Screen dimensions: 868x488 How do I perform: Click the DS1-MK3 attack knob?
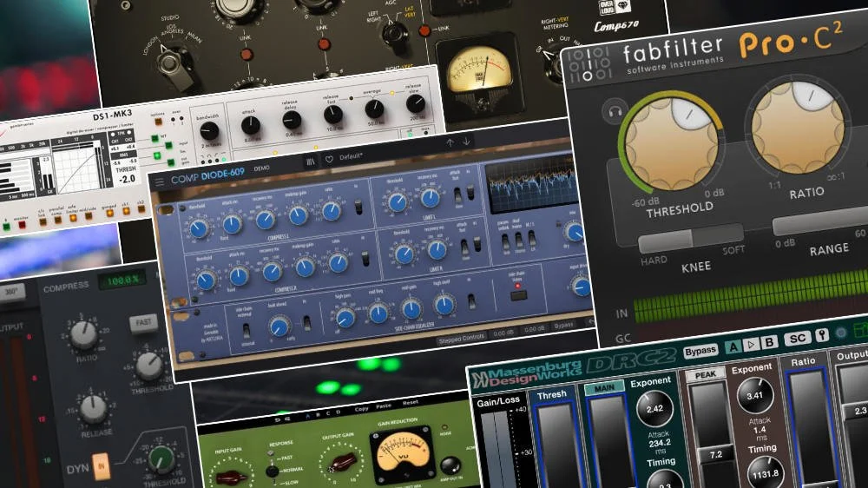click(250, 126)
